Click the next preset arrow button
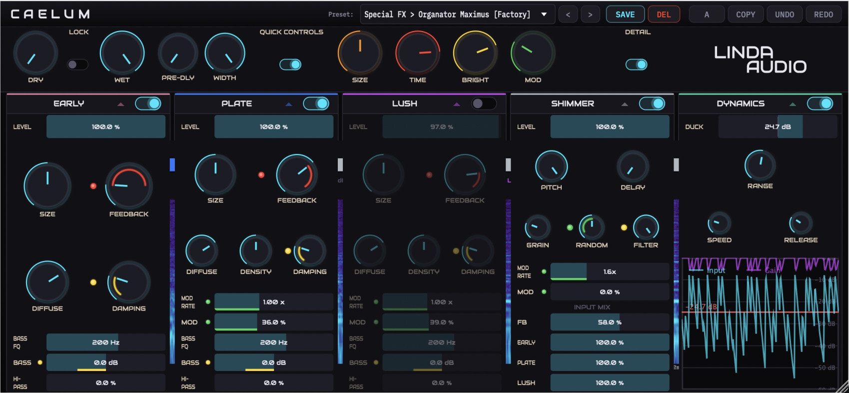This screenshot has width=849, height=393. point(590,14)
